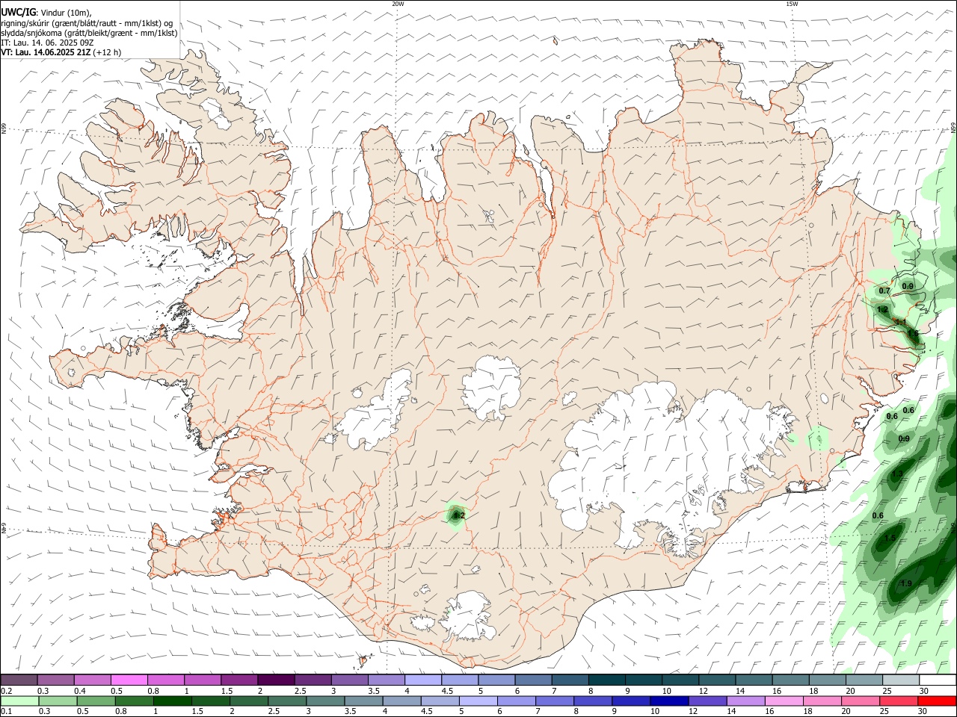Click the '0.2' label under the upper legend row

[7, 691]
